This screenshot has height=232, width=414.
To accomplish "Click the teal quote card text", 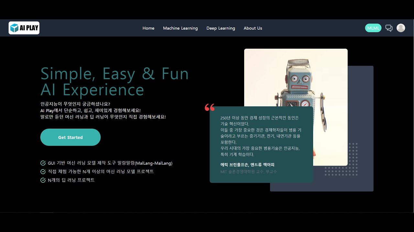I will pyautogui.click(x=261, y=136).
